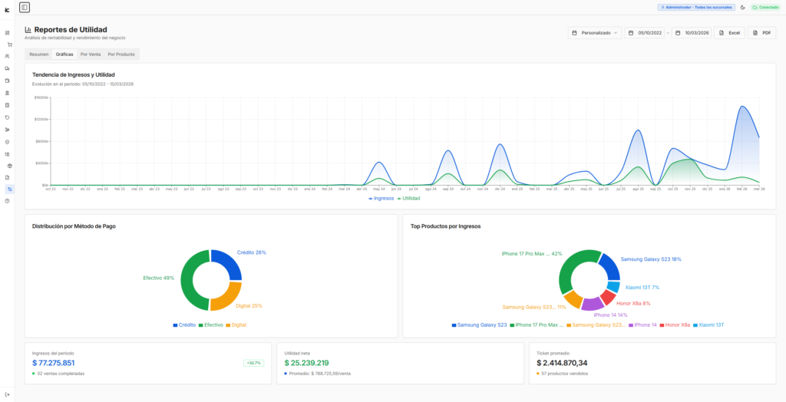The image size is (786, 402).
Task: Open the start date picker 05/10/2022
Action: [x=645, y=33]
